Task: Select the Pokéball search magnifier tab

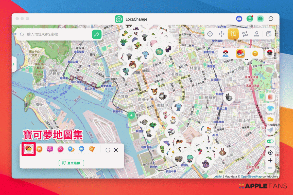Action: (240, 53)
